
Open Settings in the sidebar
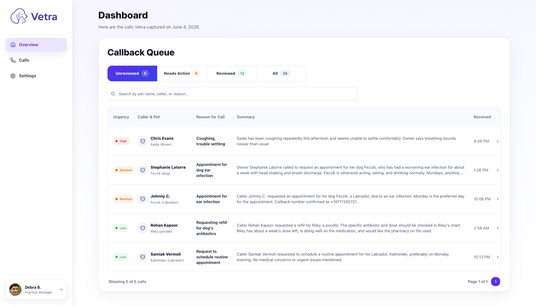(36, 76)
